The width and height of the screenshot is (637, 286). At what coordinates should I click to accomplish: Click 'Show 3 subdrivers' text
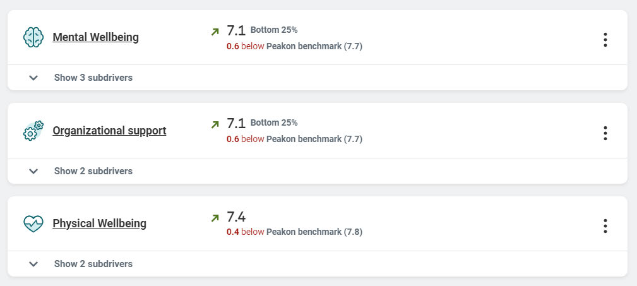[x=93, y=78]
